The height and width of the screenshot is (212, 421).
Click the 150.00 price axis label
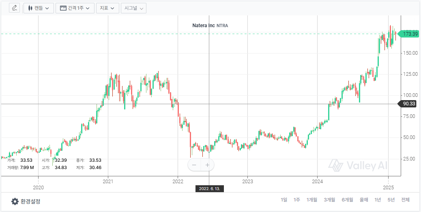click(x=411, y=53)
